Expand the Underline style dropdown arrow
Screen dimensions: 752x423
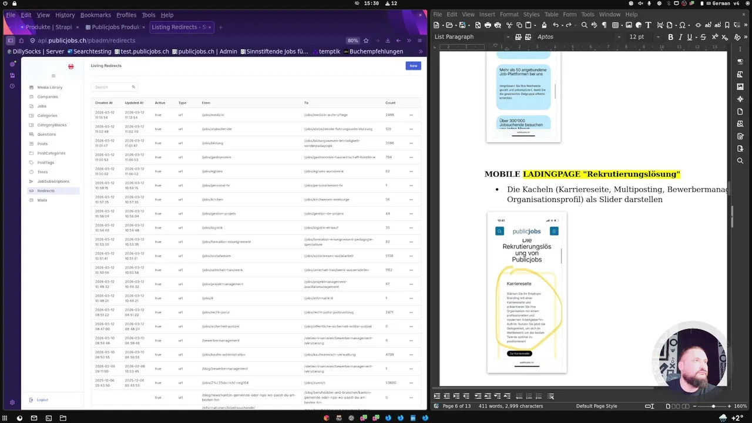point(696,37)
